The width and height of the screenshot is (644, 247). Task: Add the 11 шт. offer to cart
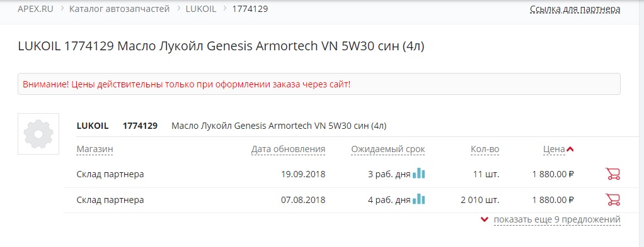pos(612,174)
